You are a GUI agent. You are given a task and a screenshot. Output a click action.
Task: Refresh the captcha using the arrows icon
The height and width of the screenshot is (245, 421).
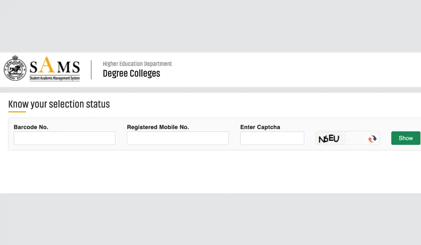[x=372, y=139]
